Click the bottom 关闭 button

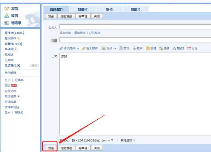coord(97,148)
